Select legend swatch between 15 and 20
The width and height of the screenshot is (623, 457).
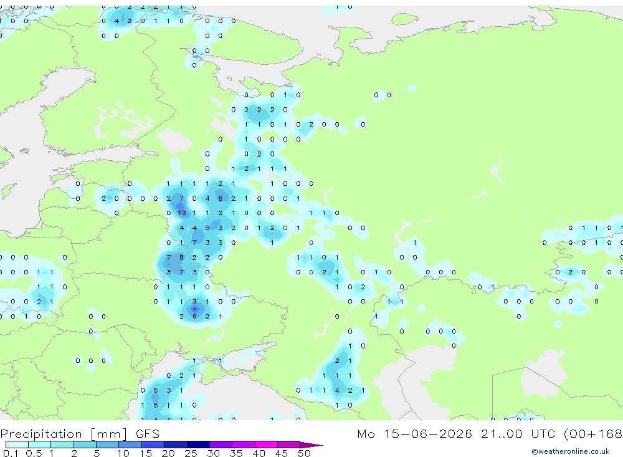(153, 445)
